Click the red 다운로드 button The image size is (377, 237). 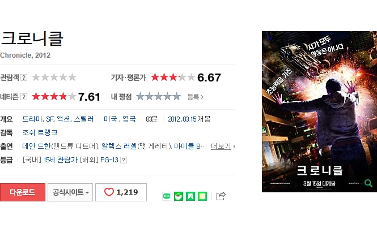point(23,192)
